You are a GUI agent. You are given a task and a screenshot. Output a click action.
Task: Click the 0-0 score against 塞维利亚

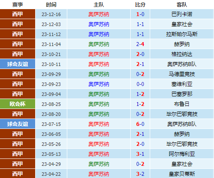(x=140, y=84)
